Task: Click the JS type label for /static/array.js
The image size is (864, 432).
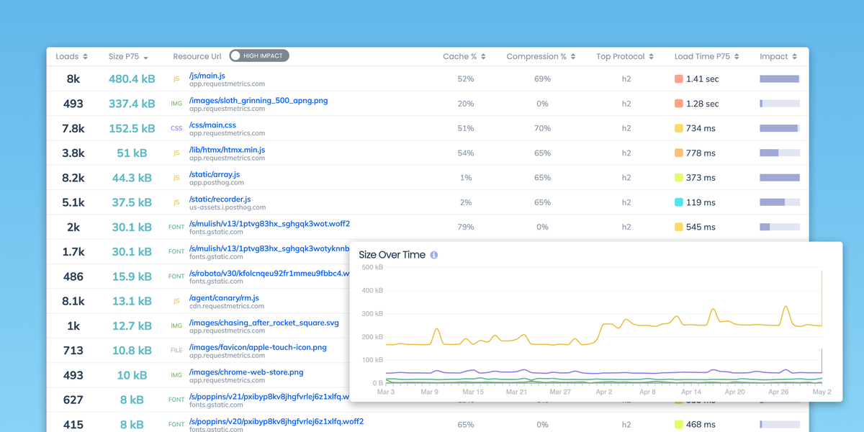Action: pos(176,178)
